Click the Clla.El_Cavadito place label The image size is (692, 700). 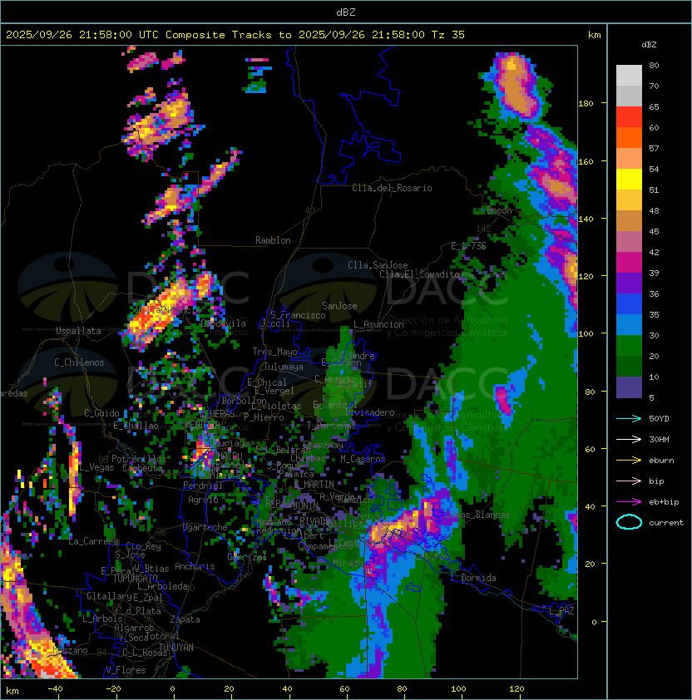(419, 274)
